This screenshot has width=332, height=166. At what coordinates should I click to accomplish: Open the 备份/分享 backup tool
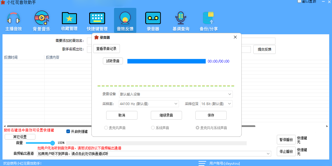pos(209,20)
